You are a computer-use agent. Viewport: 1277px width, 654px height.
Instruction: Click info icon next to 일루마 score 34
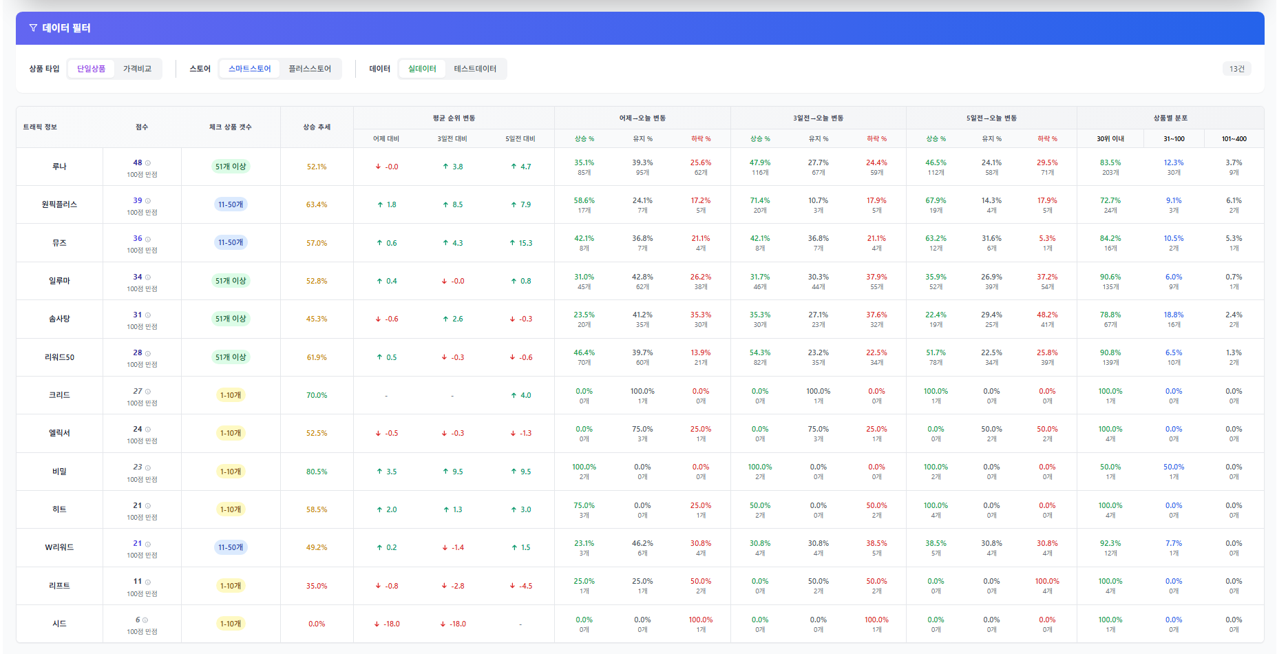pyautogui.click(x=148, y=277)
